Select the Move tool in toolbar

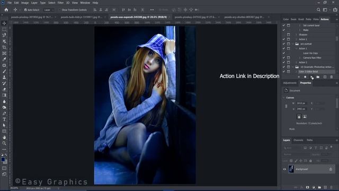pos(4,23)
